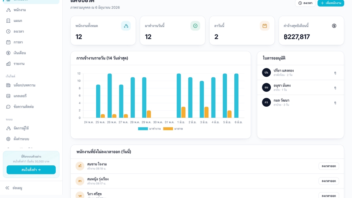Viewport: 352px width, 198px height.
Task: View ปรียา แสงทอง leave request
Action: [x=335, y=73]
